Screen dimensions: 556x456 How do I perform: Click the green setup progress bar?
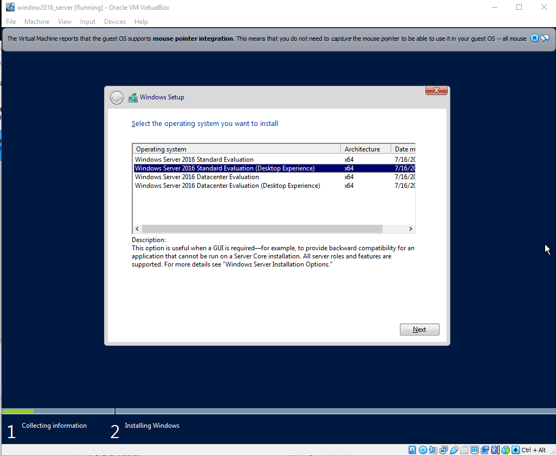coord(18,411)
